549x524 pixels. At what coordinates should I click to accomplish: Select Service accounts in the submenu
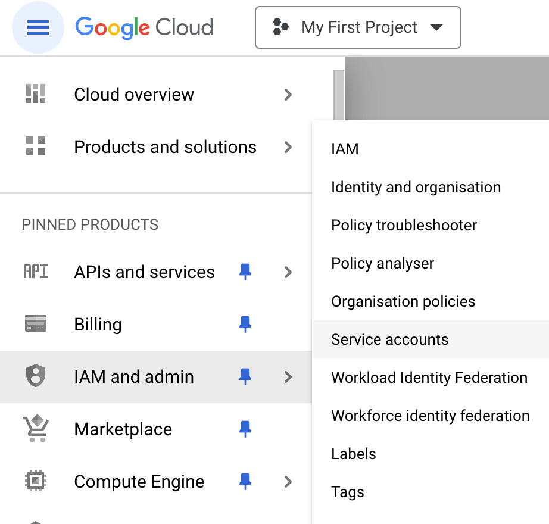click(x=390, y=339)
